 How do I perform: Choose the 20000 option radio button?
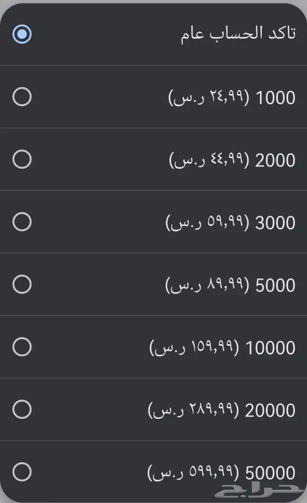tap(22, 410)
